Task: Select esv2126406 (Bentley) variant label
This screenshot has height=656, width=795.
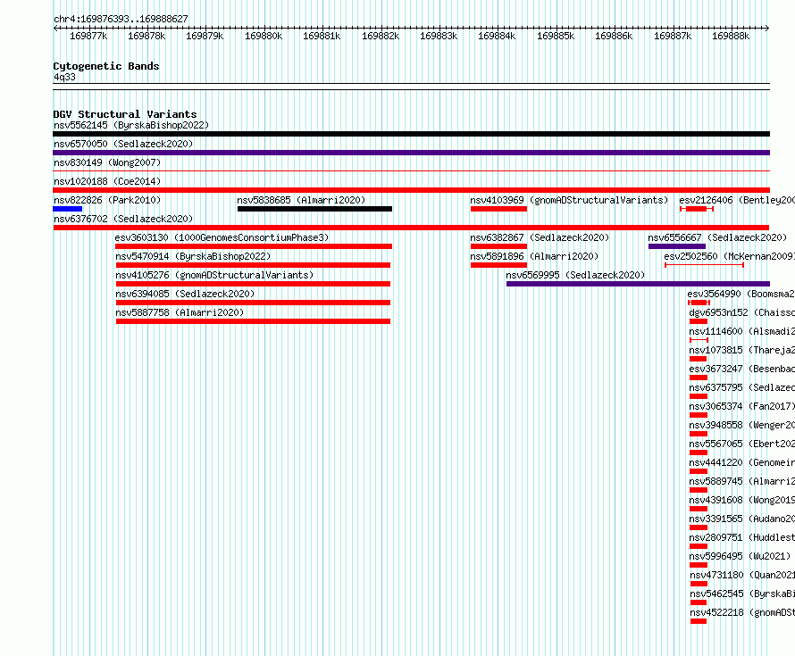Action: [x=737, y=200]
